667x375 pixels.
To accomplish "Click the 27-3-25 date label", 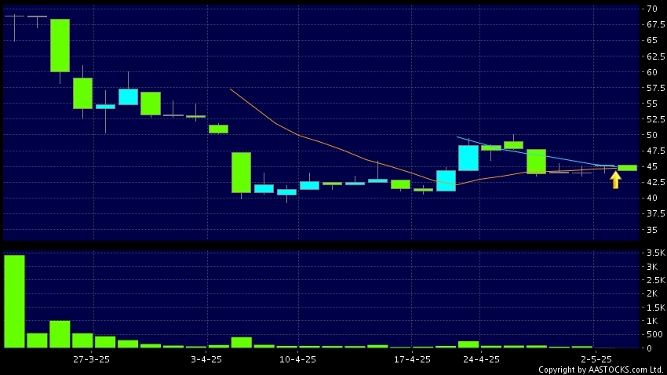I will 92,359.
